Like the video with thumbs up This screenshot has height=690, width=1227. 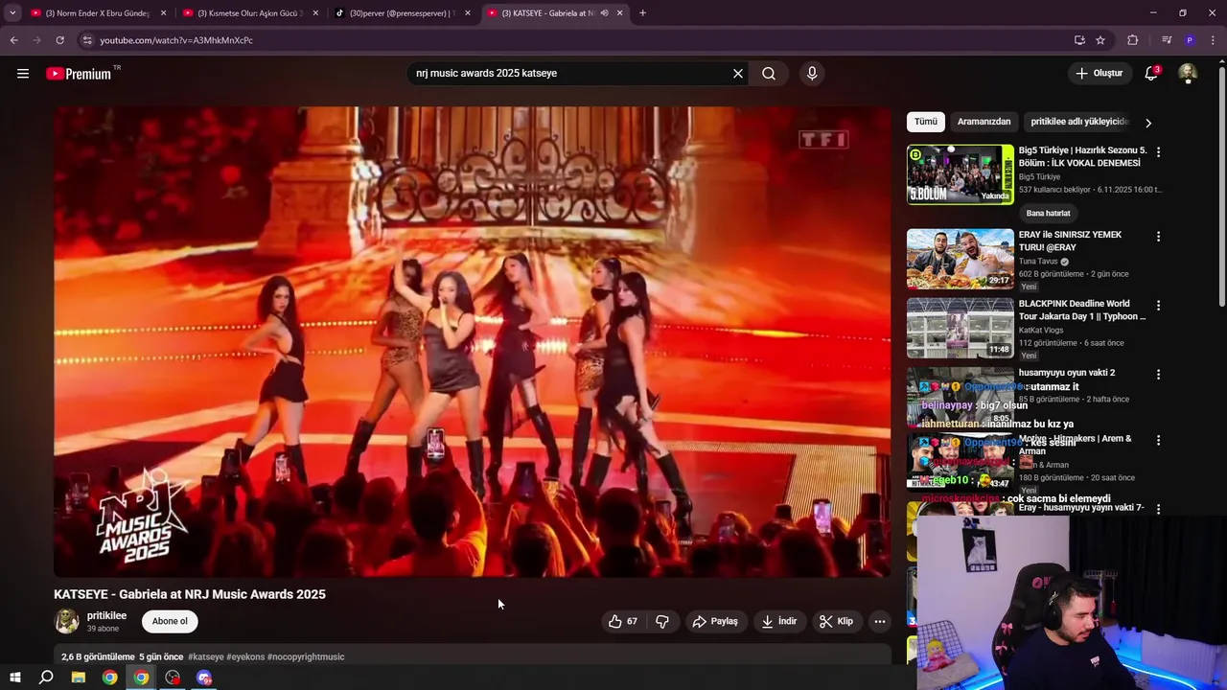coord(622,621)
